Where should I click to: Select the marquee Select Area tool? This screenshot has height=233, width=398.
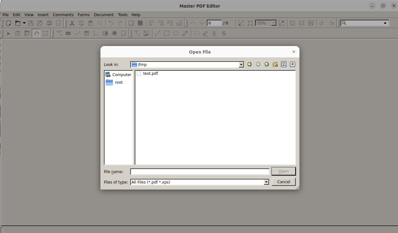click(x=45, y=33)
